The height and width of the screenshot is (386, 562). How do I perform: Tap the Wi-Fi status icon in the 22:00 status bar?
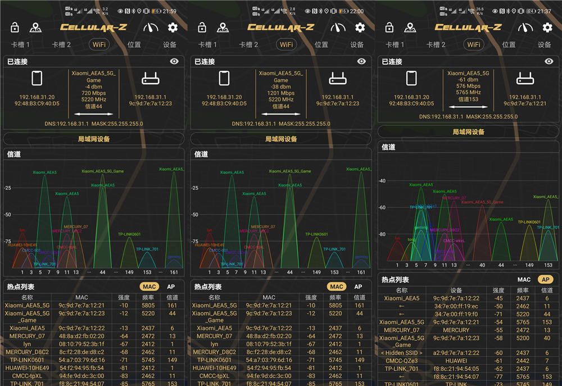(x=284, y=11)
